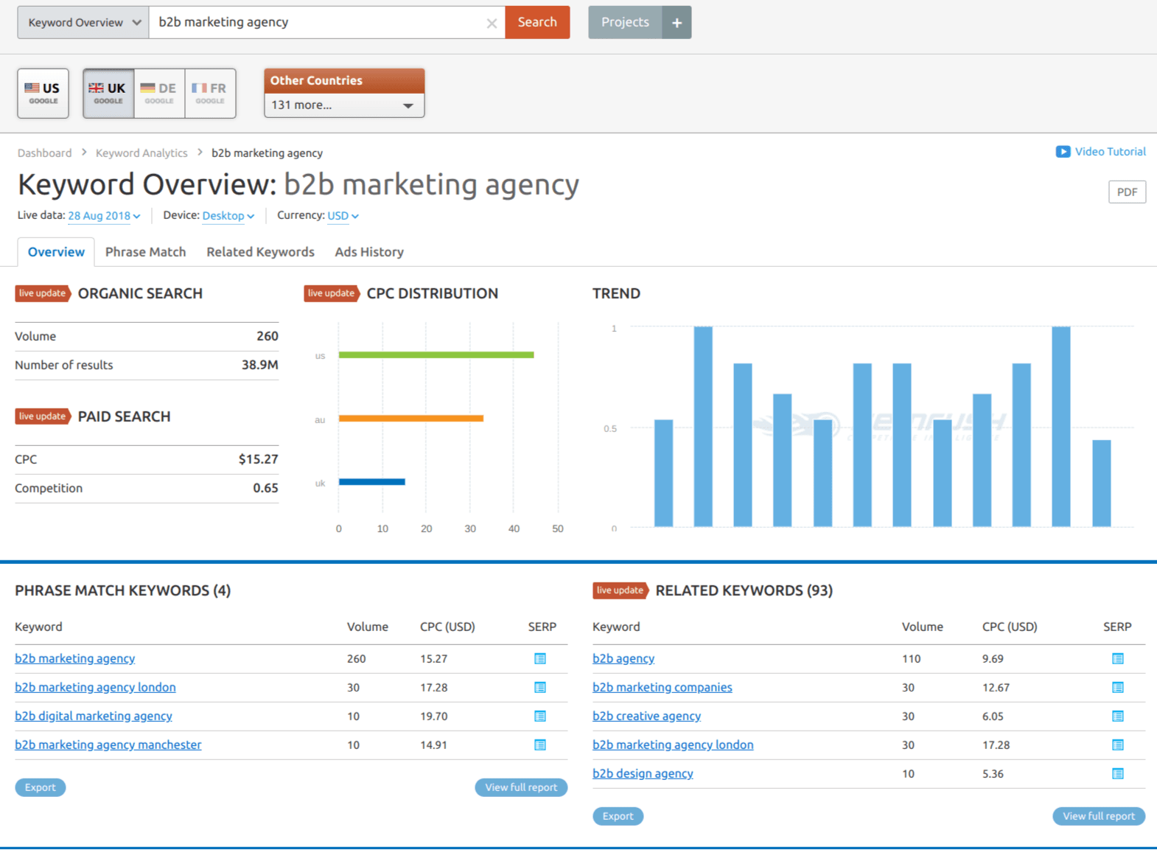Open SERP icon for b2b marketing companies
1157x850 pixels.
(x=1118, y=687)
